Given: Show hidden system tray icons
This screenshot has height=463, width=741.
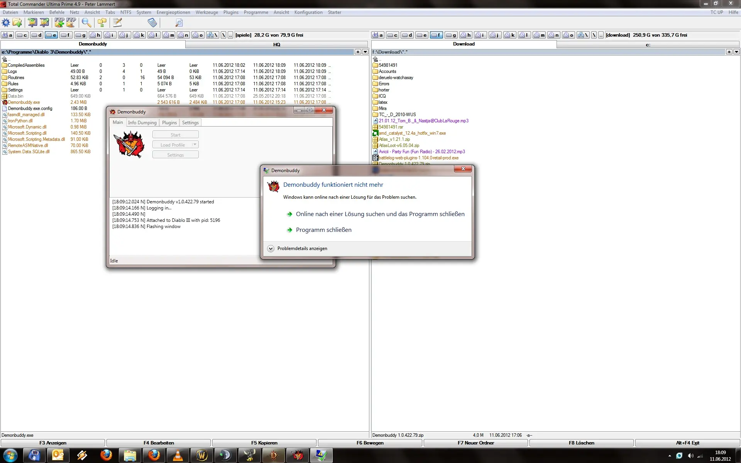Looking at the screenshot, I should point(670,456).
